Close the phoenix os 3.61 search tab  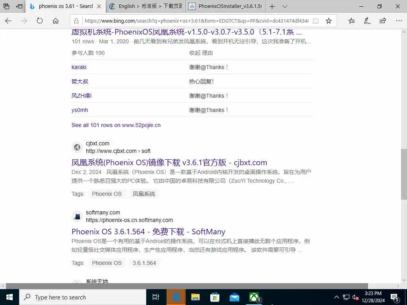99,6
